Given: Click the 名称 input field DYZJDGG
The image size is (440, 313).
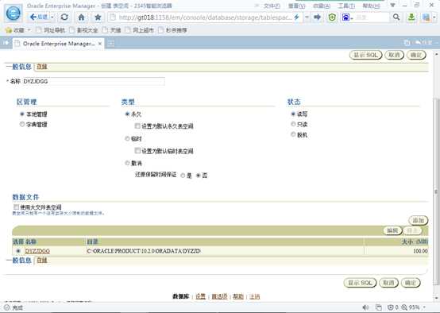Looking at the screenshot, I should coord(94,81).
